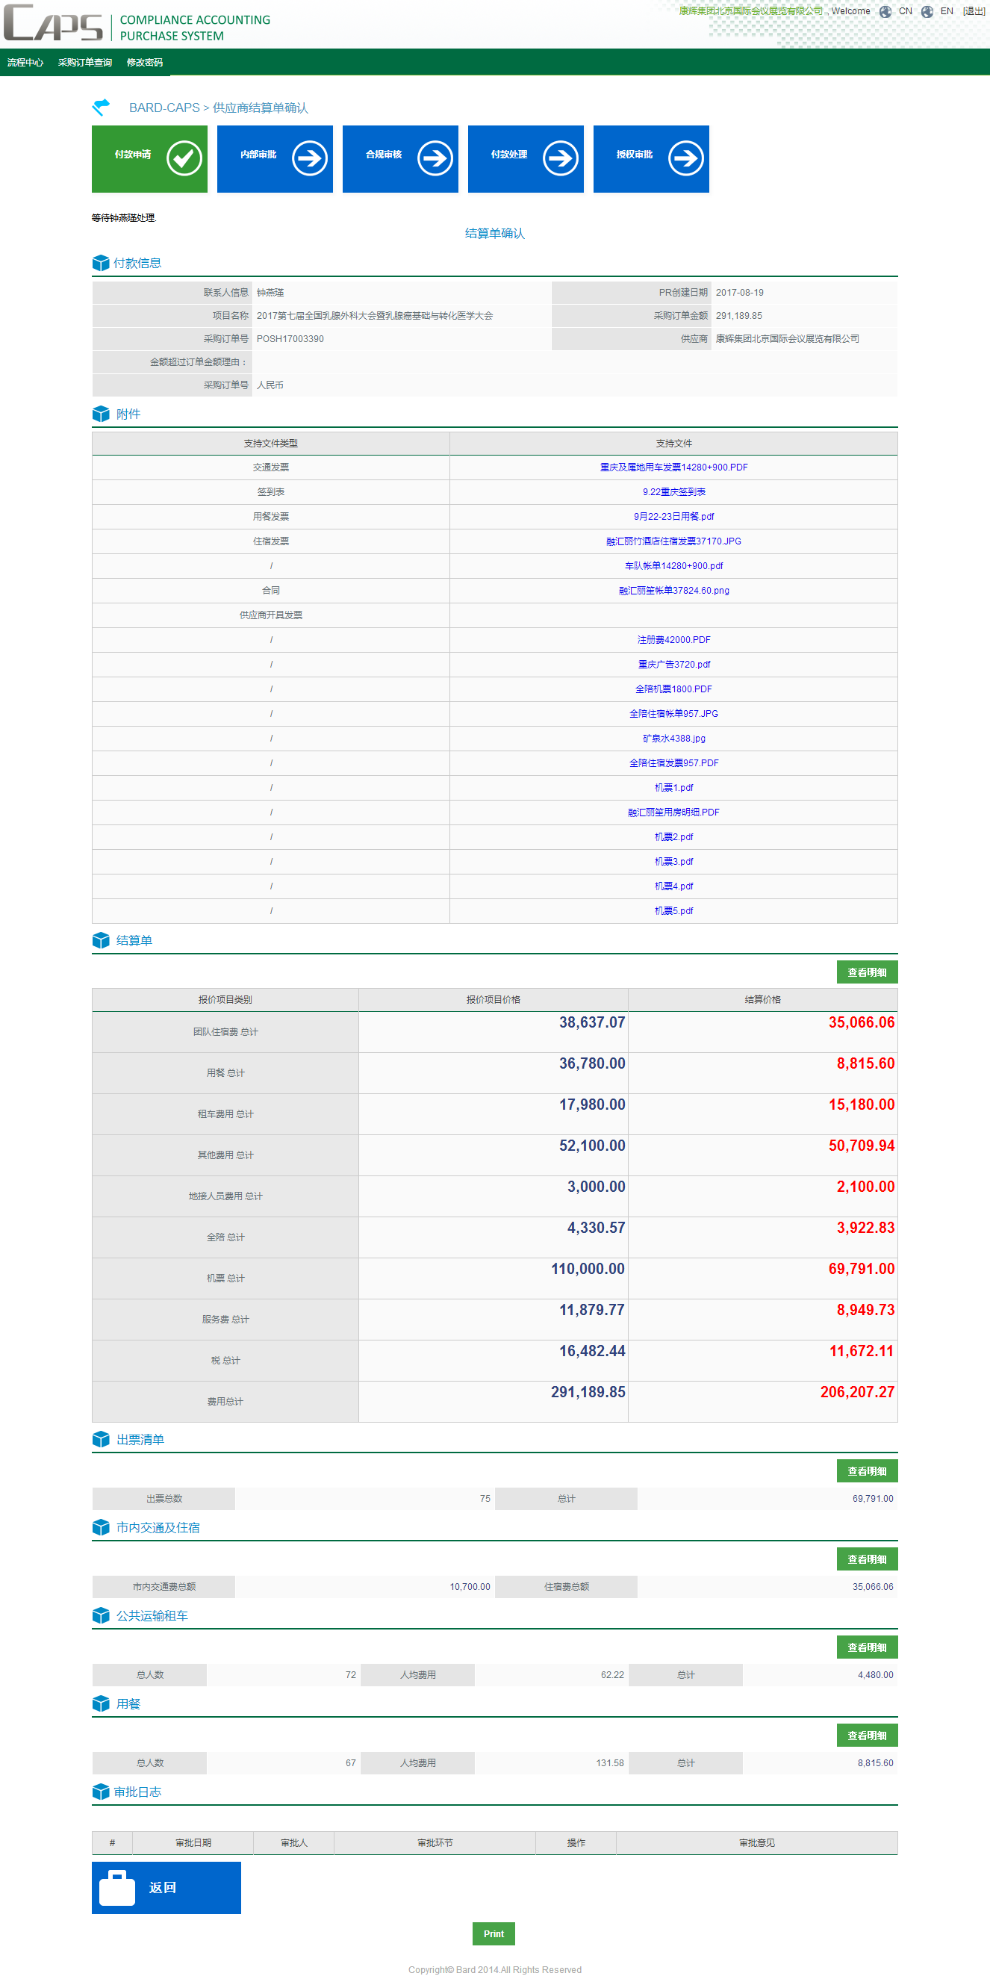This screenshot has height=1979, width=990.
Task: Click the CN language globe icon
Action: point(885,11)
